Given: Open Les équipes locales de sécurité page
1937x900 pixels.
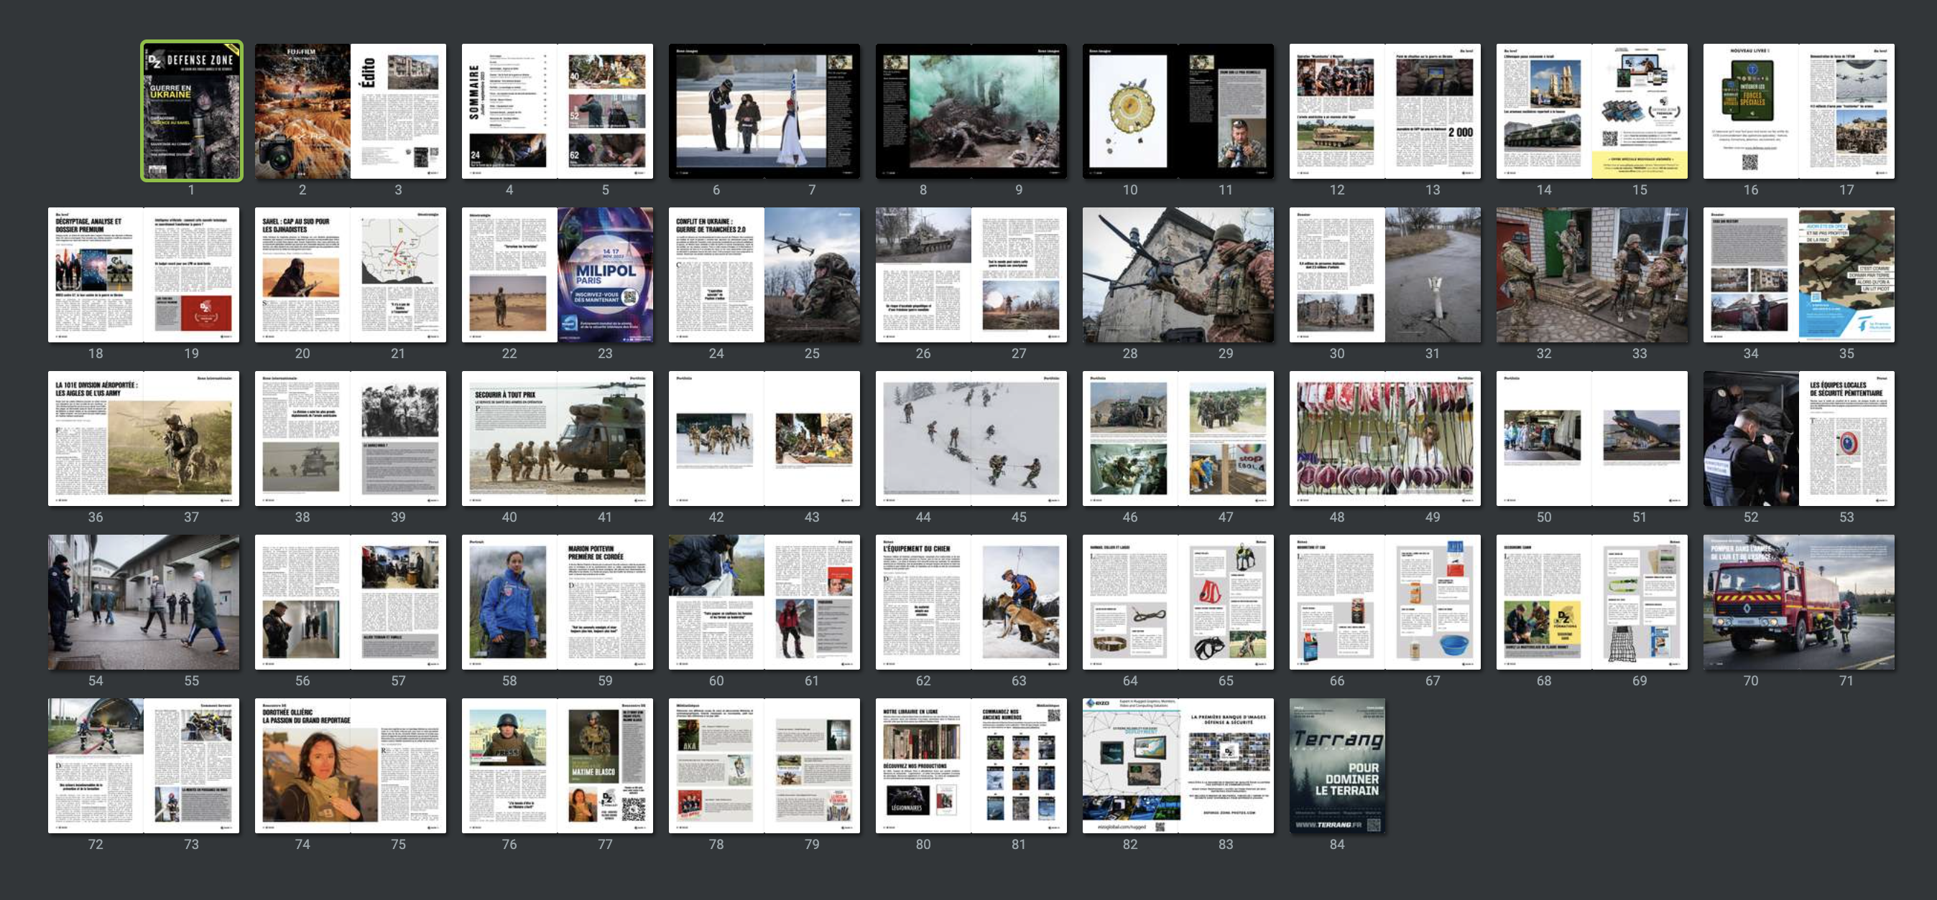Looking at the screenshot, I should 1846,438.
